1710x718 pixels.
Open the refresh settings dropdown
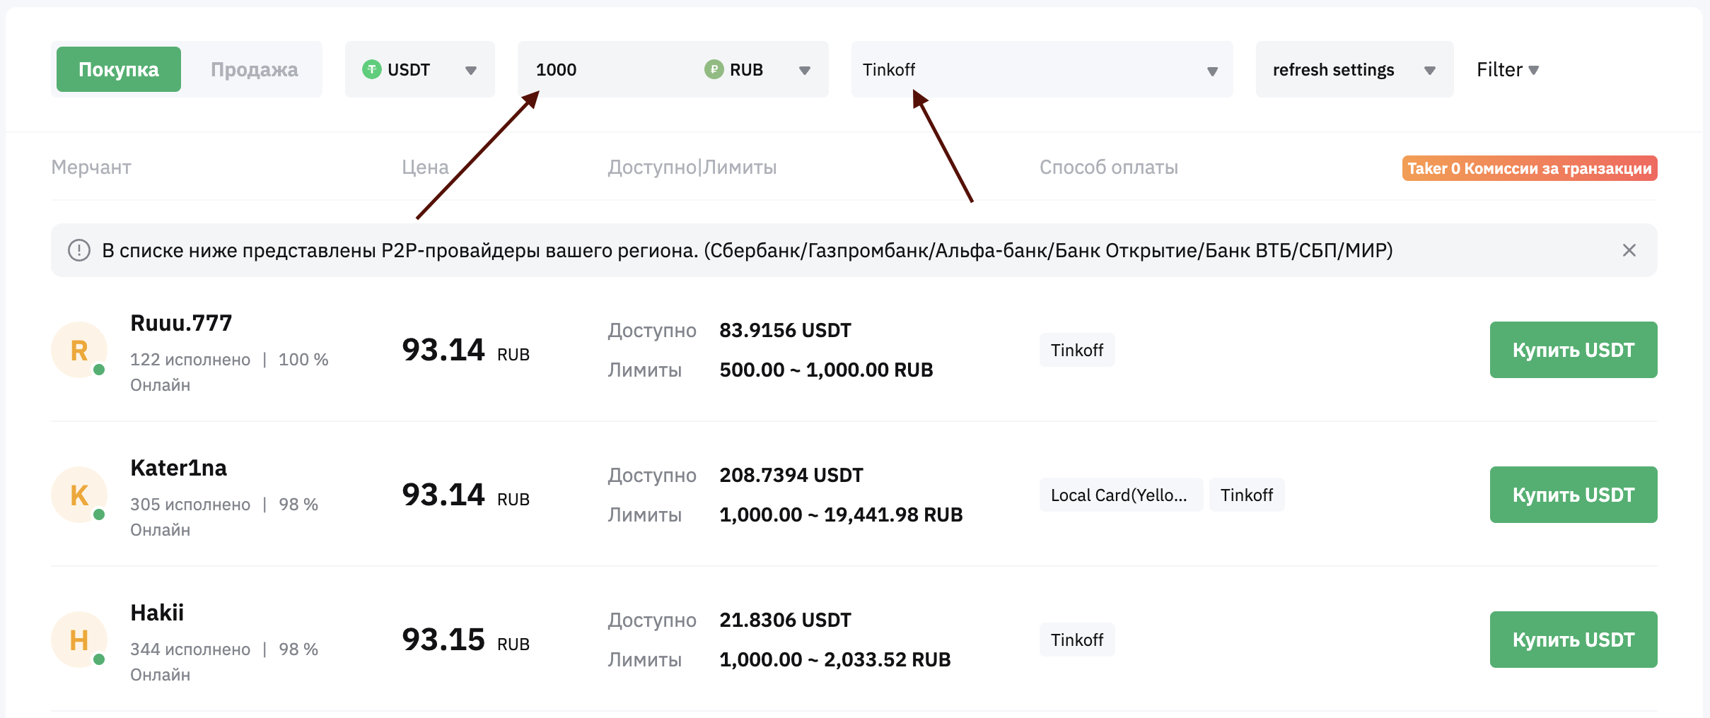(1354, 70)
